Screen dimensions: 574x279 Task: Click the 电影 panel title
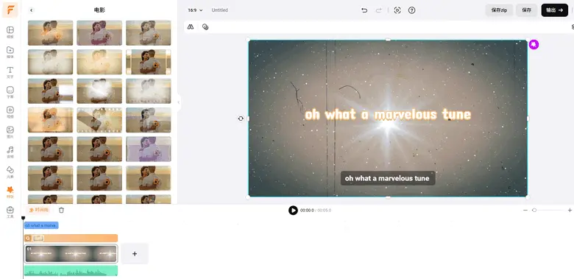(x=99, y=10)
